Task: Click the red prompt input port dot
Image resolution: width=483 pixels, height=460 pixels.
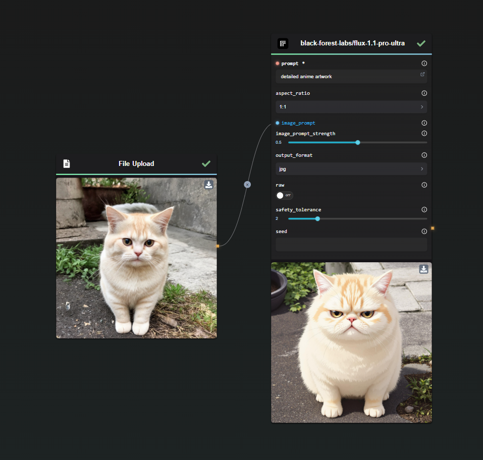Action: pos(277,64)
